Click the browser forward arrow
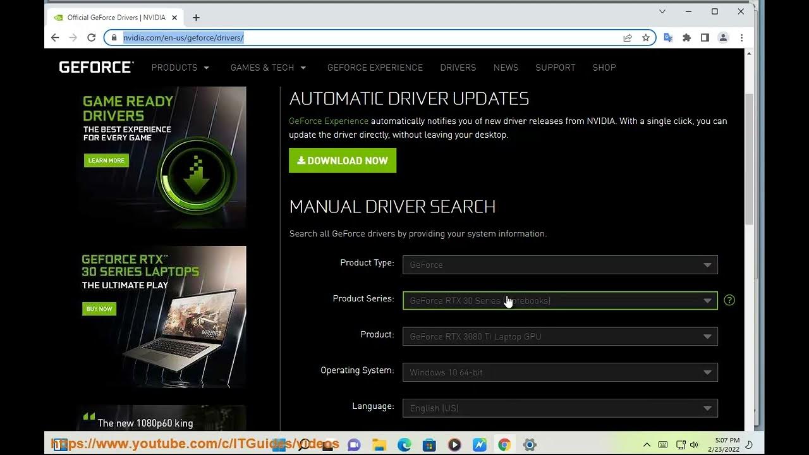809x455 pixels. (73, 38)
